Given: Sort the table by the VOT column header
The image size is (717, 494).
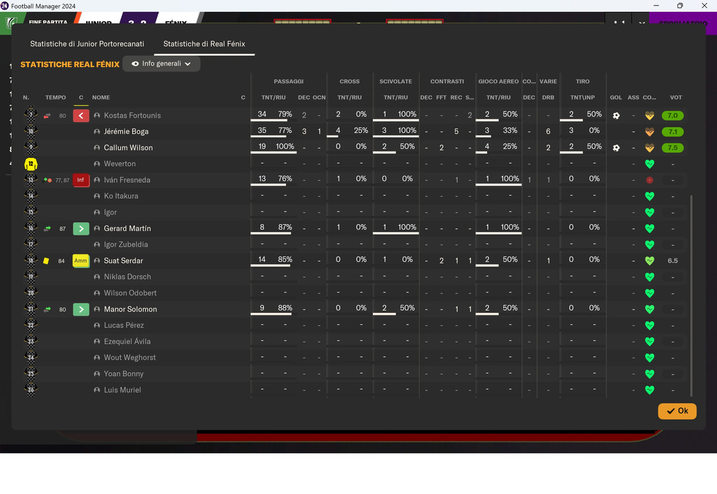Looking at the screenshot, I should pos(676,98).
